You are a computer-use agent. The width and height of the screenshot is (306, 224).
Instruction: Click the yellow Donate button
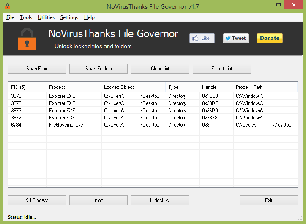tap(270, 38)
